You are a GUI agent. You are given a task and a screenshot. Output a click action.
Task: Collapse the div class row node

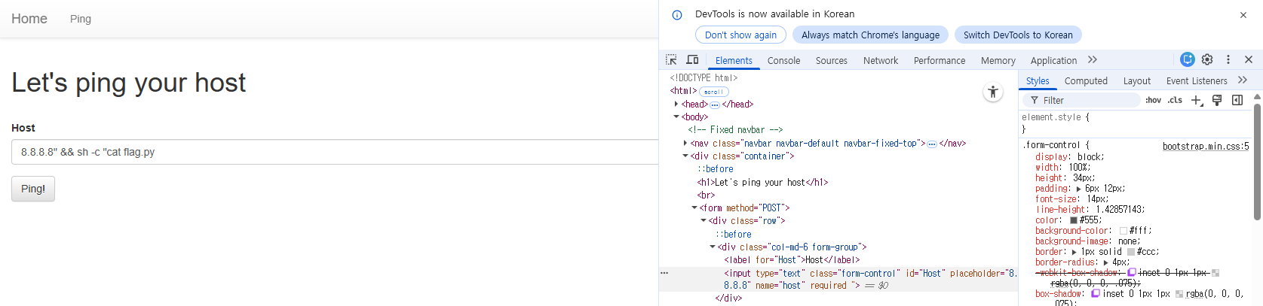pos(704,221)
